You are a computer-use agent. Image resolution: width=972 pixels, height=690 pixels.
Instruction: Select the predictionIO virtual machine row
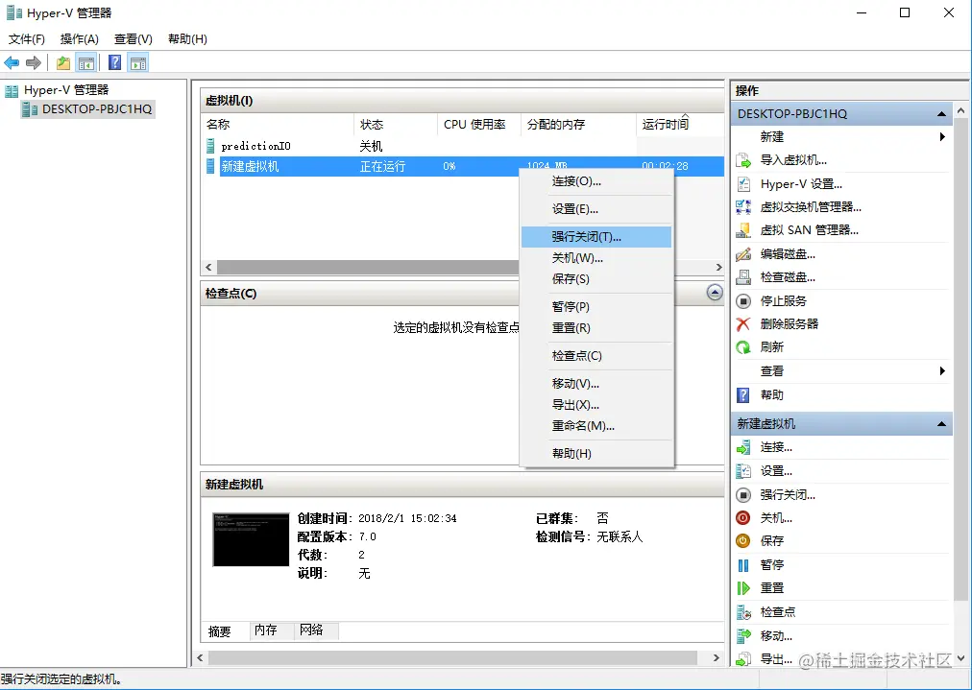[x=462, y=146]
